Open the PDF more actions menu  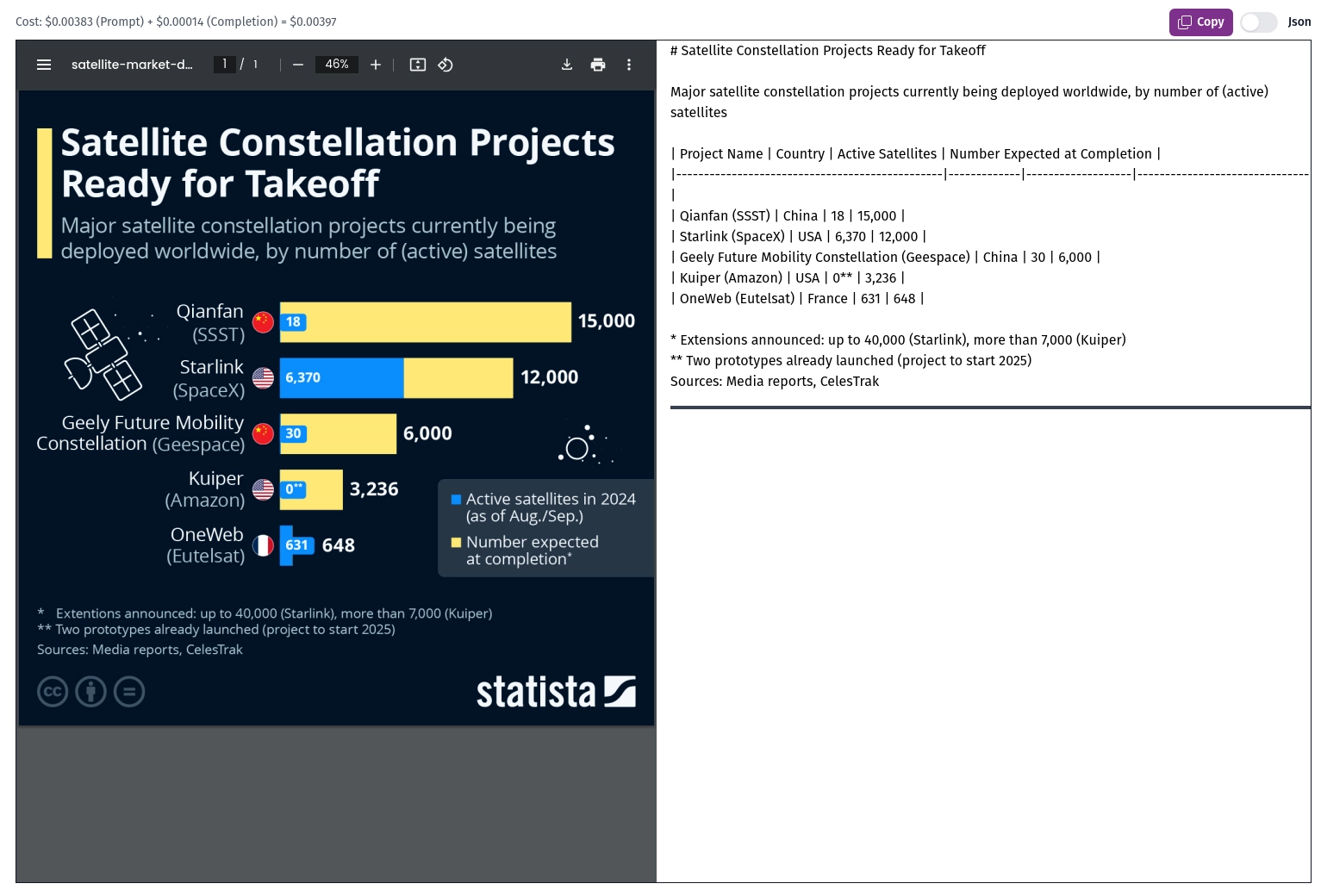[629, 65]
